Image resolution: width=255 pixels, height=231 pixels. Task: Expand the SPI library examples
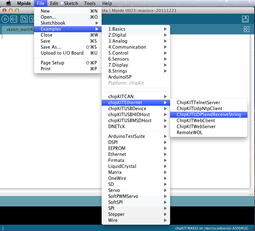[x=136, y=208]
